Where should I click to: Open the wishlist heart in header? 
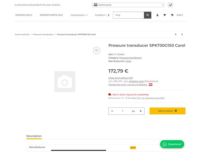pyautogui.click(x=165, y=15)
